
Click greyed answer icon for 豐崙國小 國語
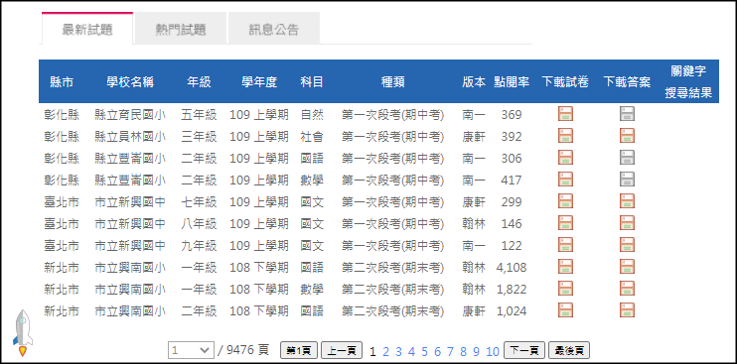pos(627,158)
